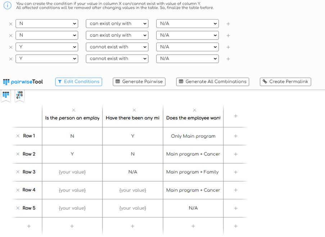
Task: Switch to the table view bookmark tab
Action: [6, 95]
